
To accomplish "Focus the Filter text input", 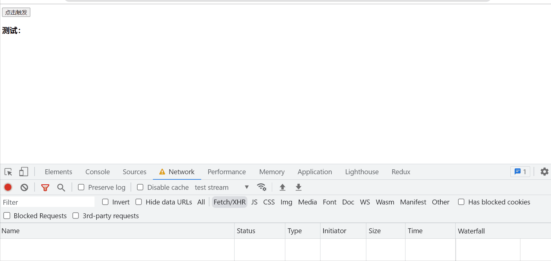I will click(x=48, y=202).
